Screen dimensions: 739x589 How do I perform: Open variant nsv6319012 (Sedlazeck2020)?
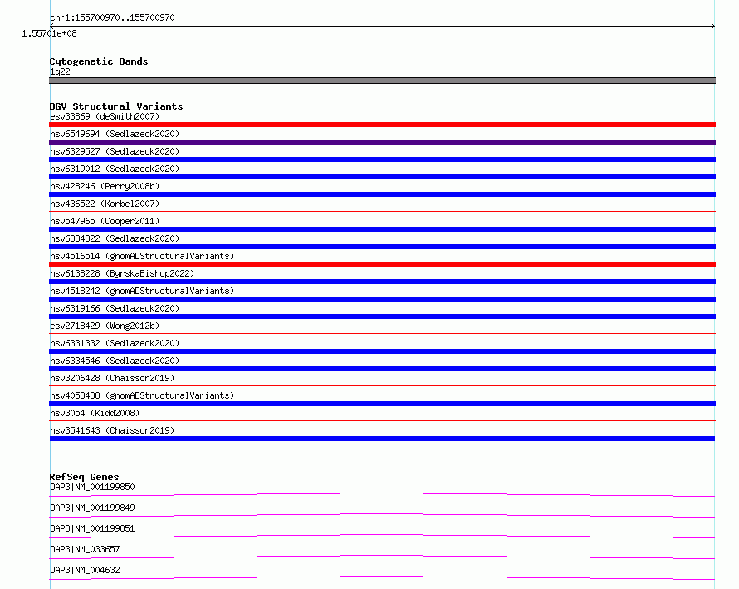[x=115, y=169]
